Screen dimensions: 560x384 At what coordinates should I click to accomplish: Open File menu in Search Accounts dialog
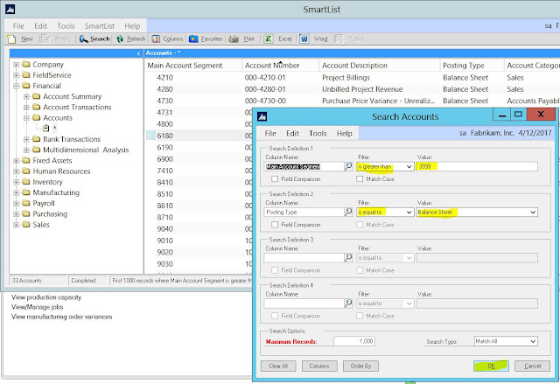(270, 134)
